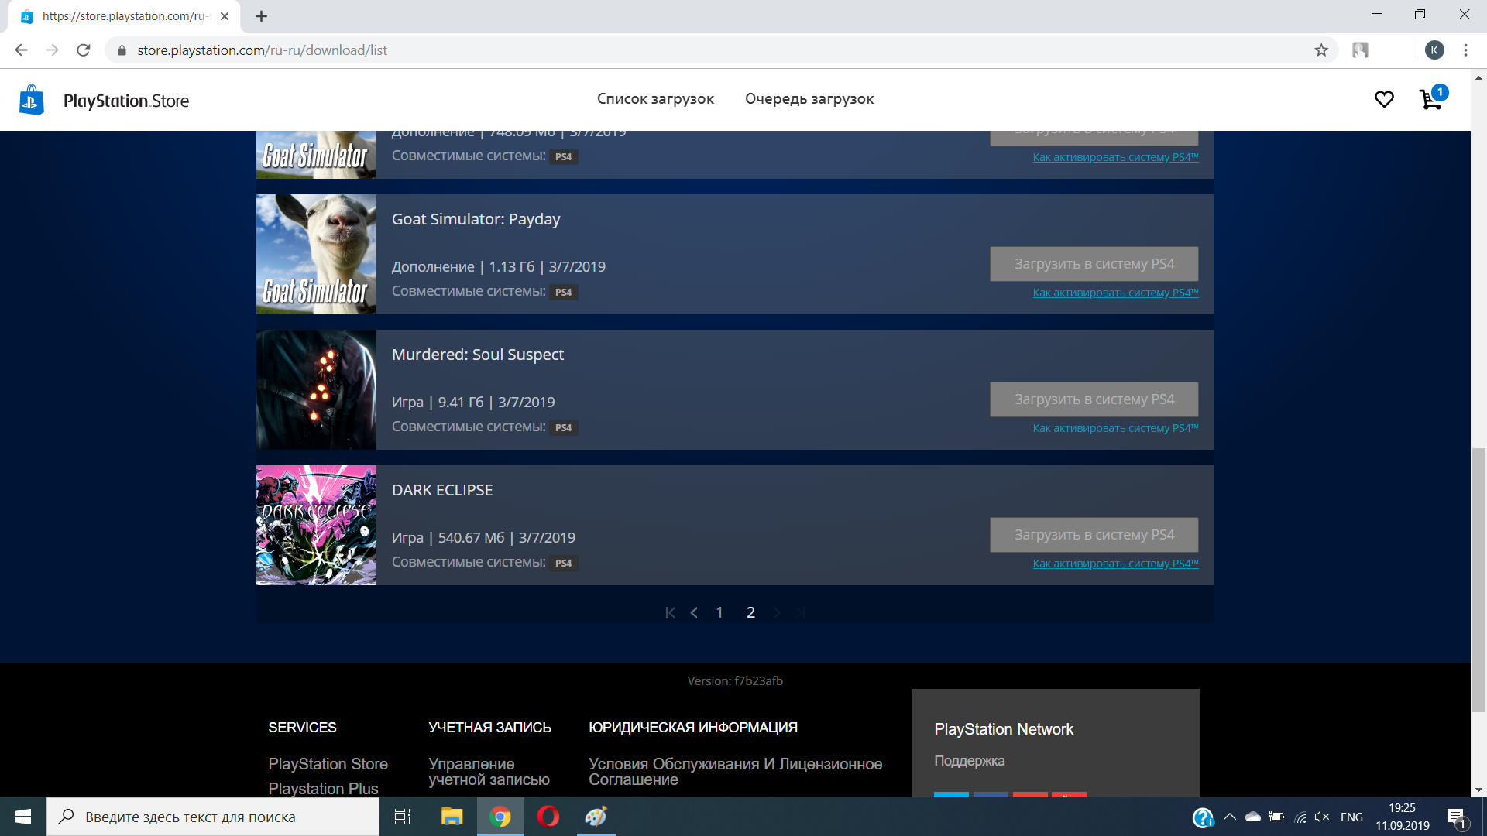Switch to Chrome in taskbar
The width and height of the screenshot is (1487, 836).
(x=500, y=817)
